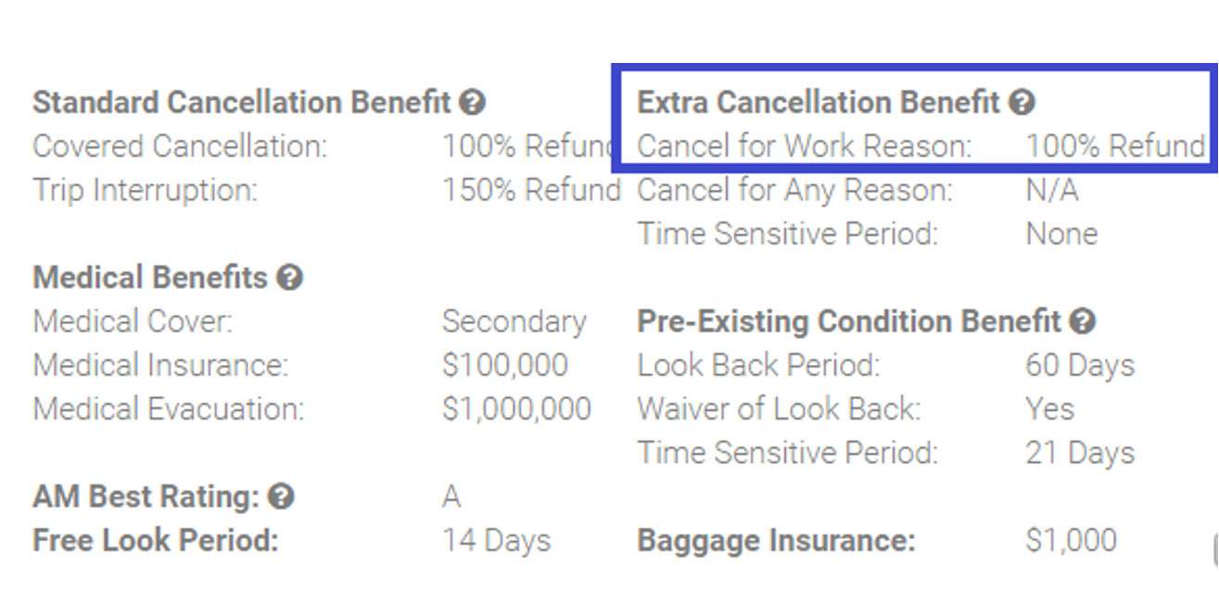Click the Free Look Period label

coord(156,541)
